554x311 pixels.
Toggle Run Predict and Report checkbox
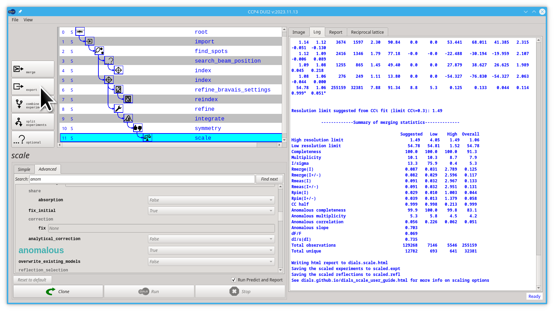(x=234, y=280)
